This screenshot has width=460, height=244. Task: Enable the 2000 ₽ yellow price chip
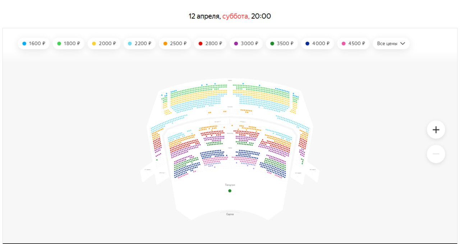(104, 43)
